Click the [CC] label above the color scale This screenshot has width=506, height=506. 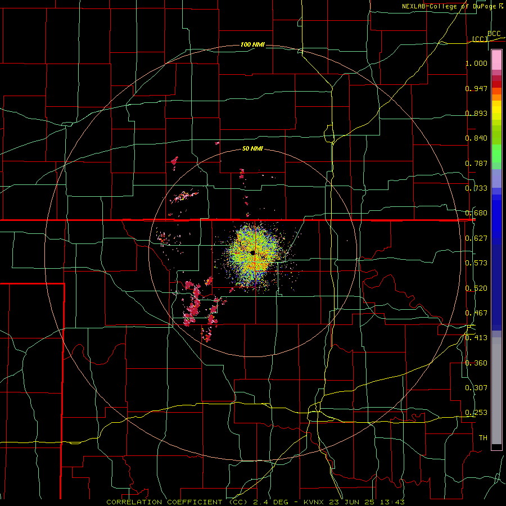tap(480, 39)
